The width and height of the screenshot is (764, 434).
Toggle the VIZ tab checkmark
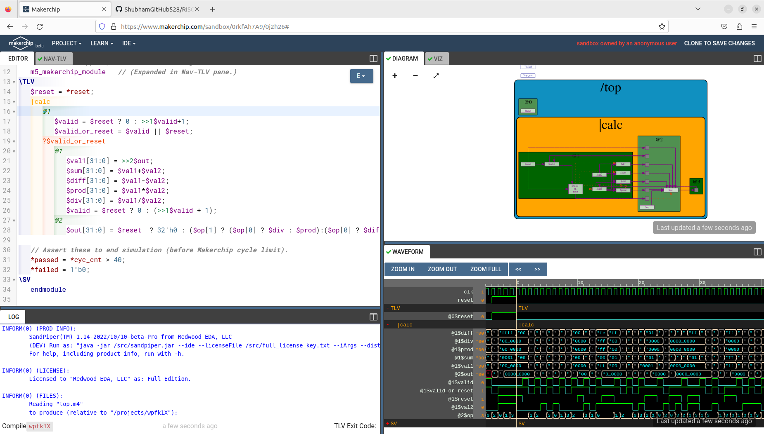click(x=431, y=58)
